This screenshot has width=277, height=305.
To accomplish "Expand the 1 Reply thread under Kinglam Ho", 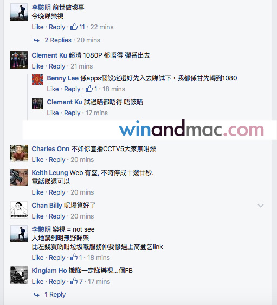I will coord(55,295).
